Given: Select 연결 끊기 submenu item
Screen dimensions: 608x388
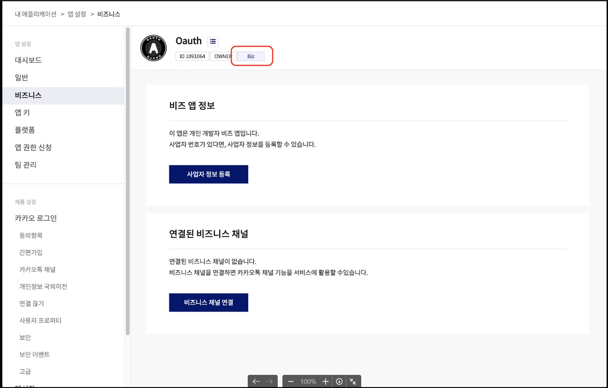Looking at the screenshot, I should click(31, 304).
